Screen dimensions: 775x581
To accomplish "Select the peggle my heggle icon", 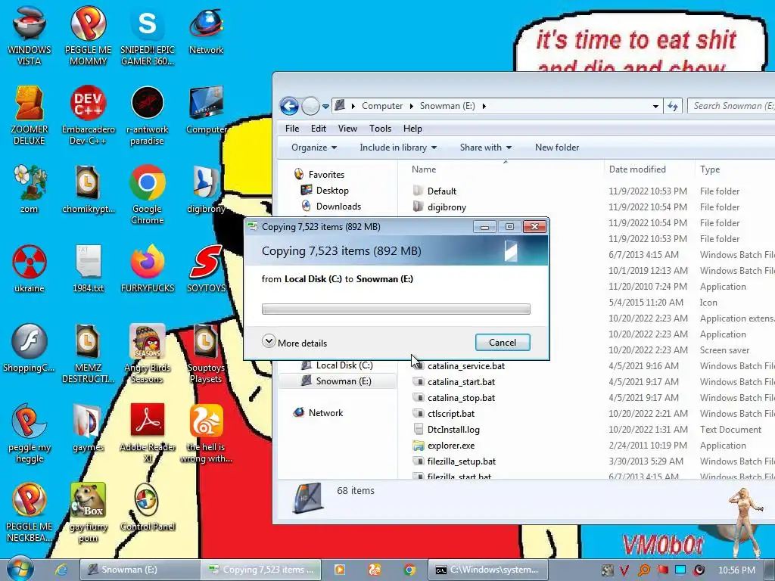I will click(x=30, y=433).
